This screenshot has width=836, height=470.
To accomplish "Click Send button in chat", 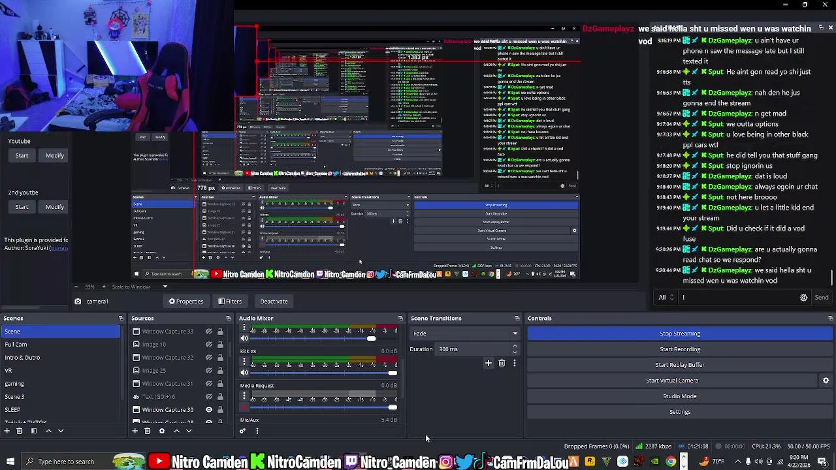I will pyautogui.click(x=822, y=298).
